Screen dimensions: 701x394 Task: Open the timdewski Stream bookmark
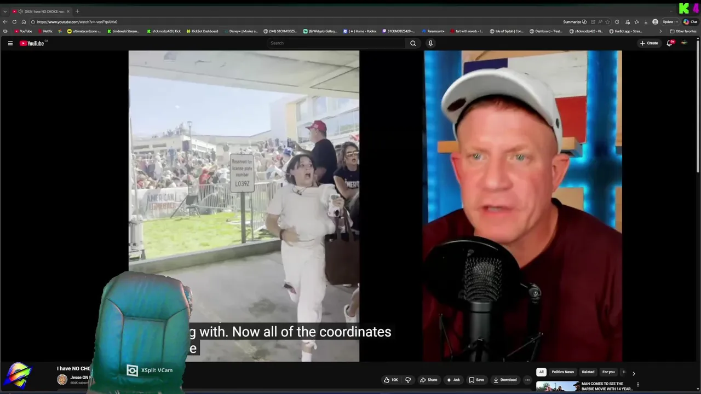pyautogui.click(x=123, y=31)
